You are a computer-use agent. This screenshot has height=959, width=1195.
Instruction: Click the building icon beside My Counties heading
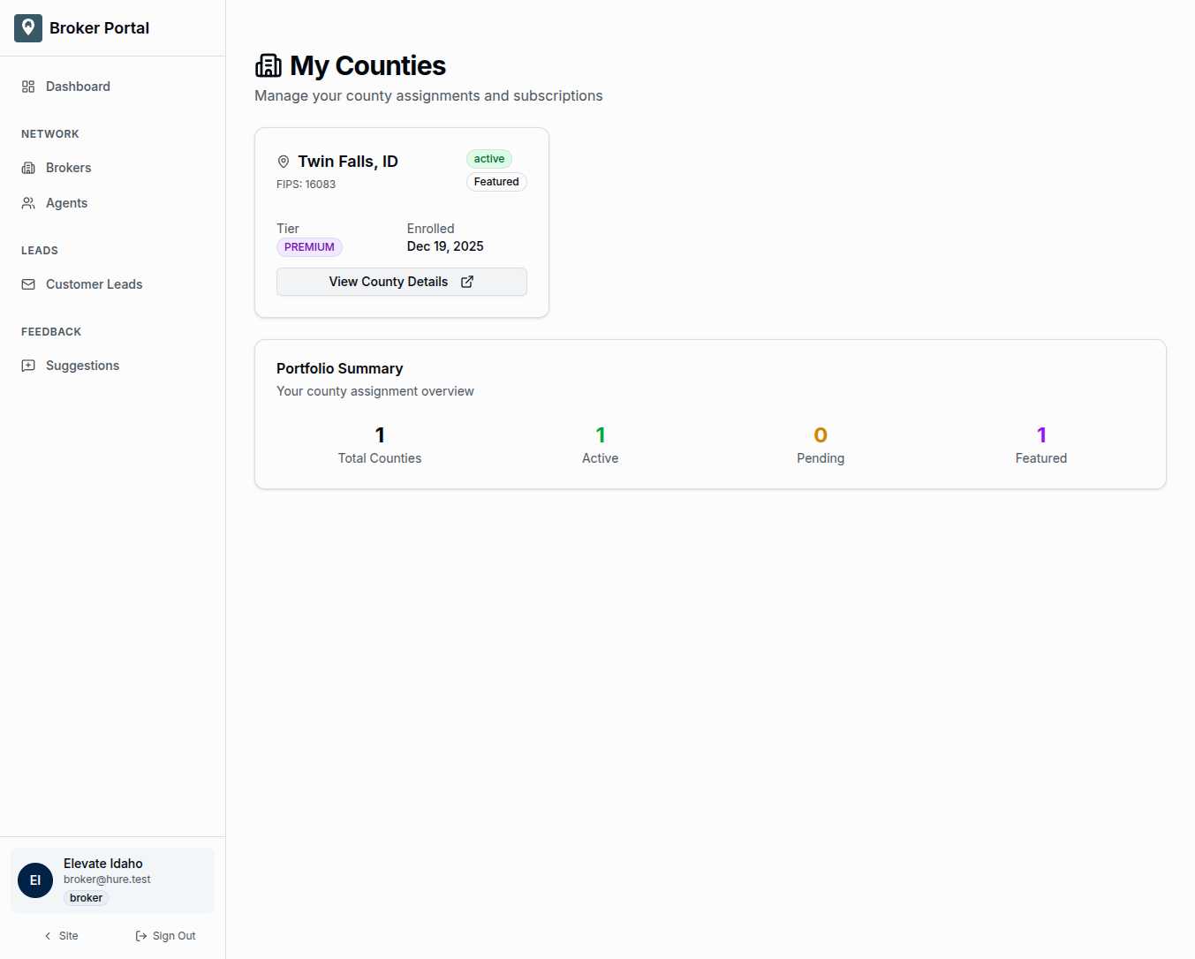(x=268, y=64)
